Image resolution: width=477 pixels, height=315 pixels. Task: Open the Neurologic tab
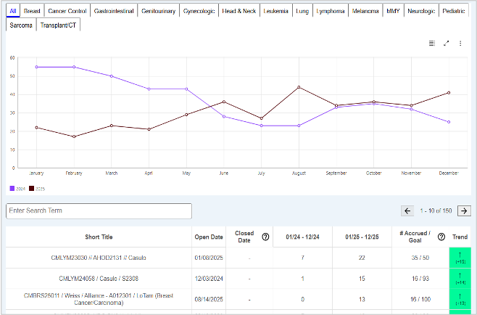tap(421, 11)
